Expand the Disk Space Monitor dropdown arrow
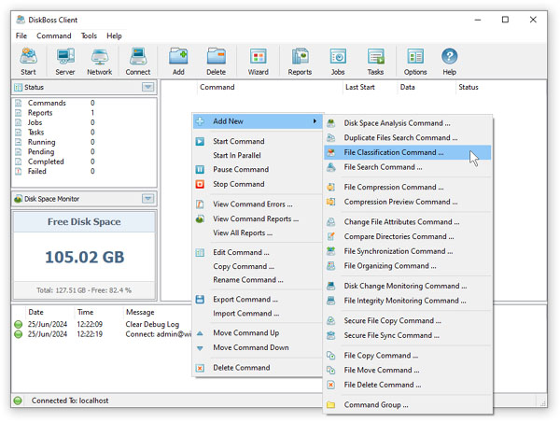Screen dimensions: 560x422 147,198
